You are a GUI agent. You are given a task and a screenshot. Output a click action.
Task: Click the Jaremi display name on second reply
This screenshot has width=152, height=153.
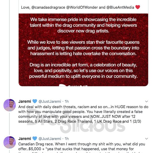tap(25, 138)
